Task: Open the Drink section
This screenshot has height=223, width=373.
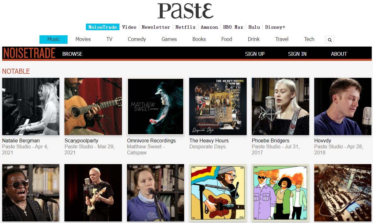Action: click(x=254, y=39)
